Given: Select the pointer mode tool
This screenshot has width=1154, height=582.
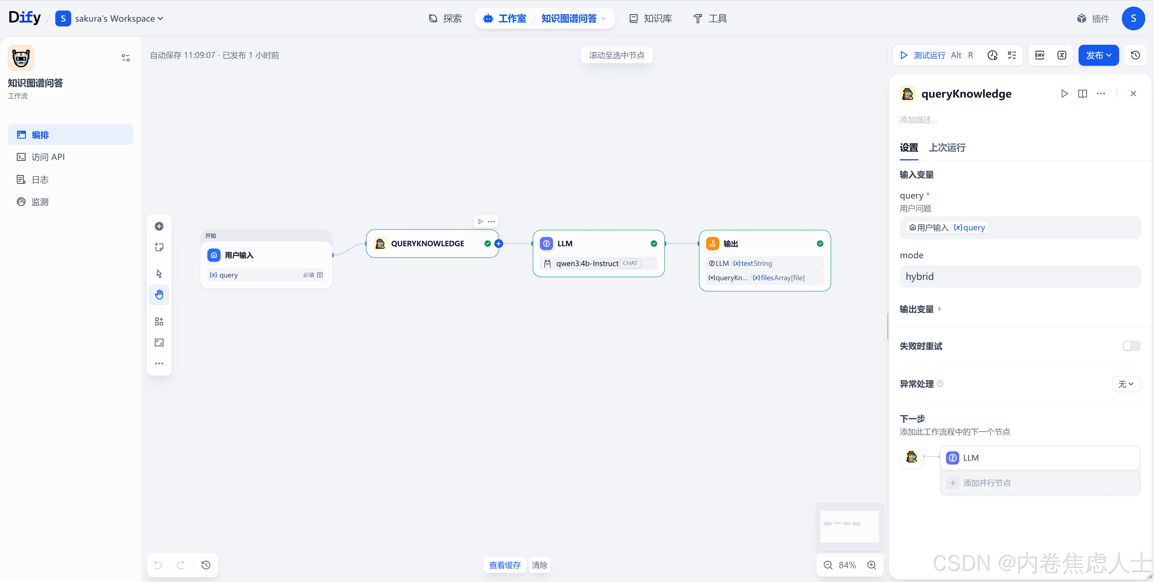Looking at the screenshot, I should 159,274.
